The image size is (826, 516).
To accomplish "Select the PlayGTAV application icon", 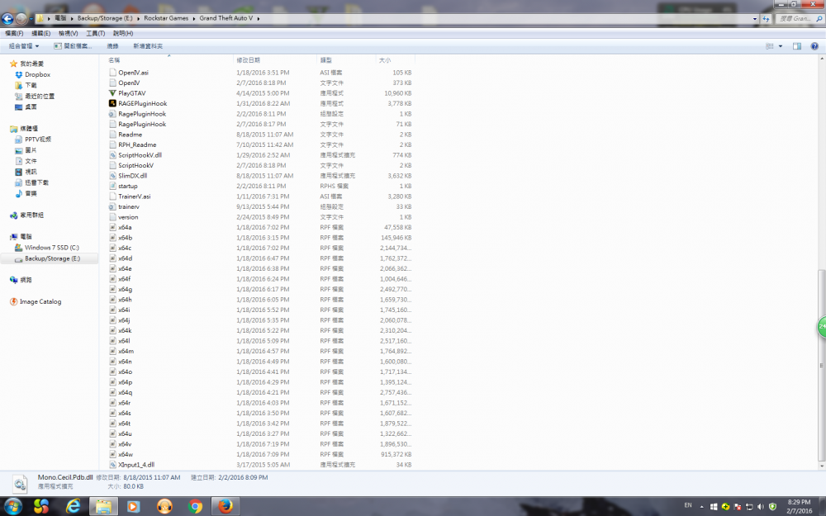I will tap(112, 93).
